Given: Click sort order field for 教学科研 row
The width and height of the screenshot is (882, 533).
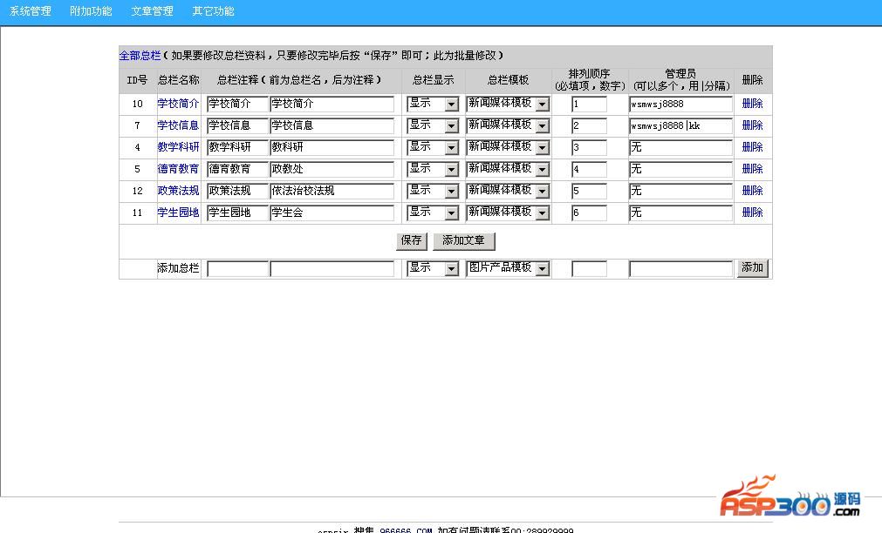Looking at the screenshot, I should (589, 147).
